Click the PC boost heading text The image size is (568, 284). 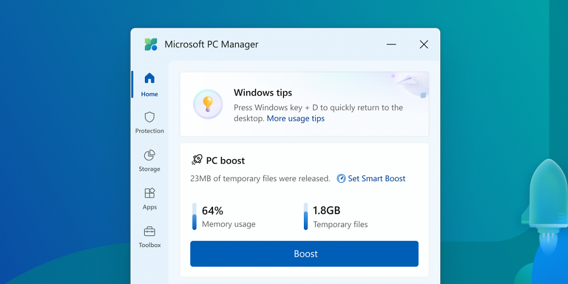click(x=225, y=161)
